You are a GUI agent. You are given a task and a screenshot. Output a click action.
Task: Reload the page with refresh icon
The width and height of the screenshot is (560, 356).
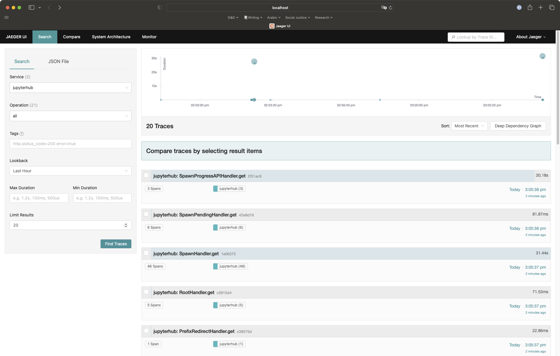tap(390, 8)
